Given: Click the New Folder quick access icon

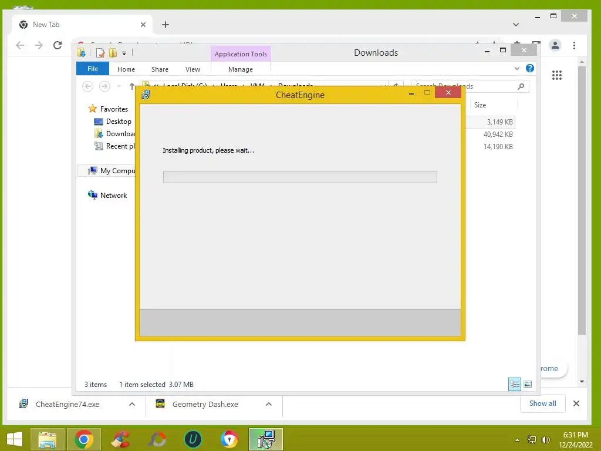Looking at the screenshot, I should click(x=113, y=53).
